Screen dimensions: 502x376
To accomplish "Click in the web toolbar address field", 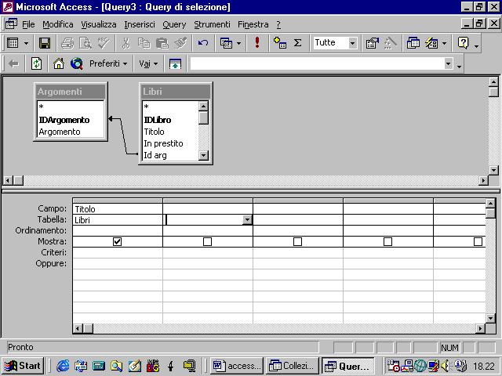I will point(317,64).
